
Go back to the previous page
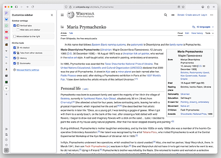click(x=22, y=7)
